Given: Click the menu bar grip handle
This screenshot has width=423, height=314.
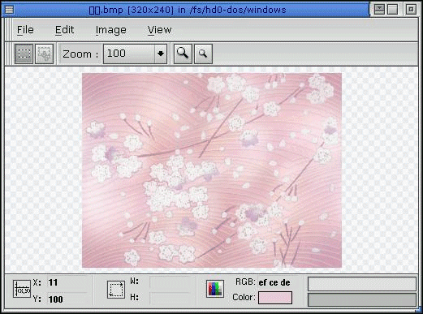Looking at the screenshot, I should click(8, 30).
